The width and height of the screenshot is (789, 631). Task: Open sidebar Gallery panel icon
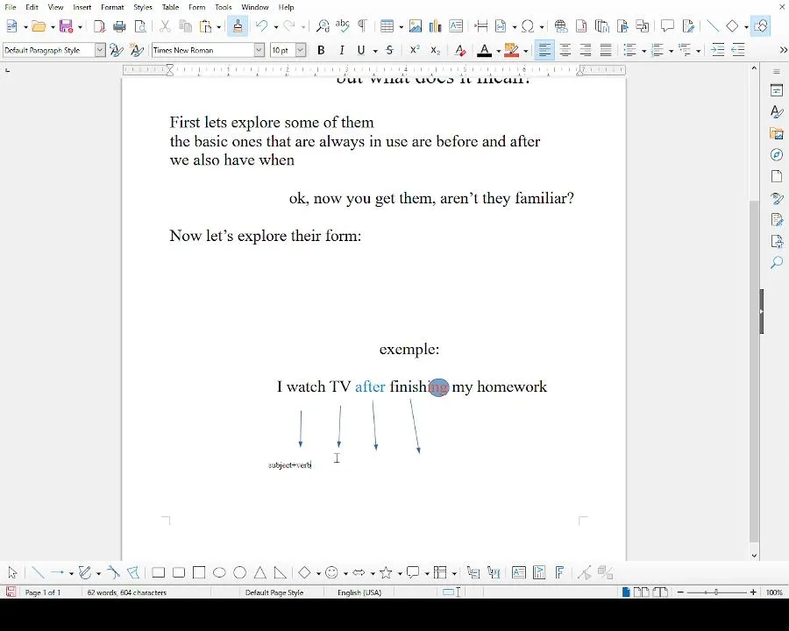(777, 133)
